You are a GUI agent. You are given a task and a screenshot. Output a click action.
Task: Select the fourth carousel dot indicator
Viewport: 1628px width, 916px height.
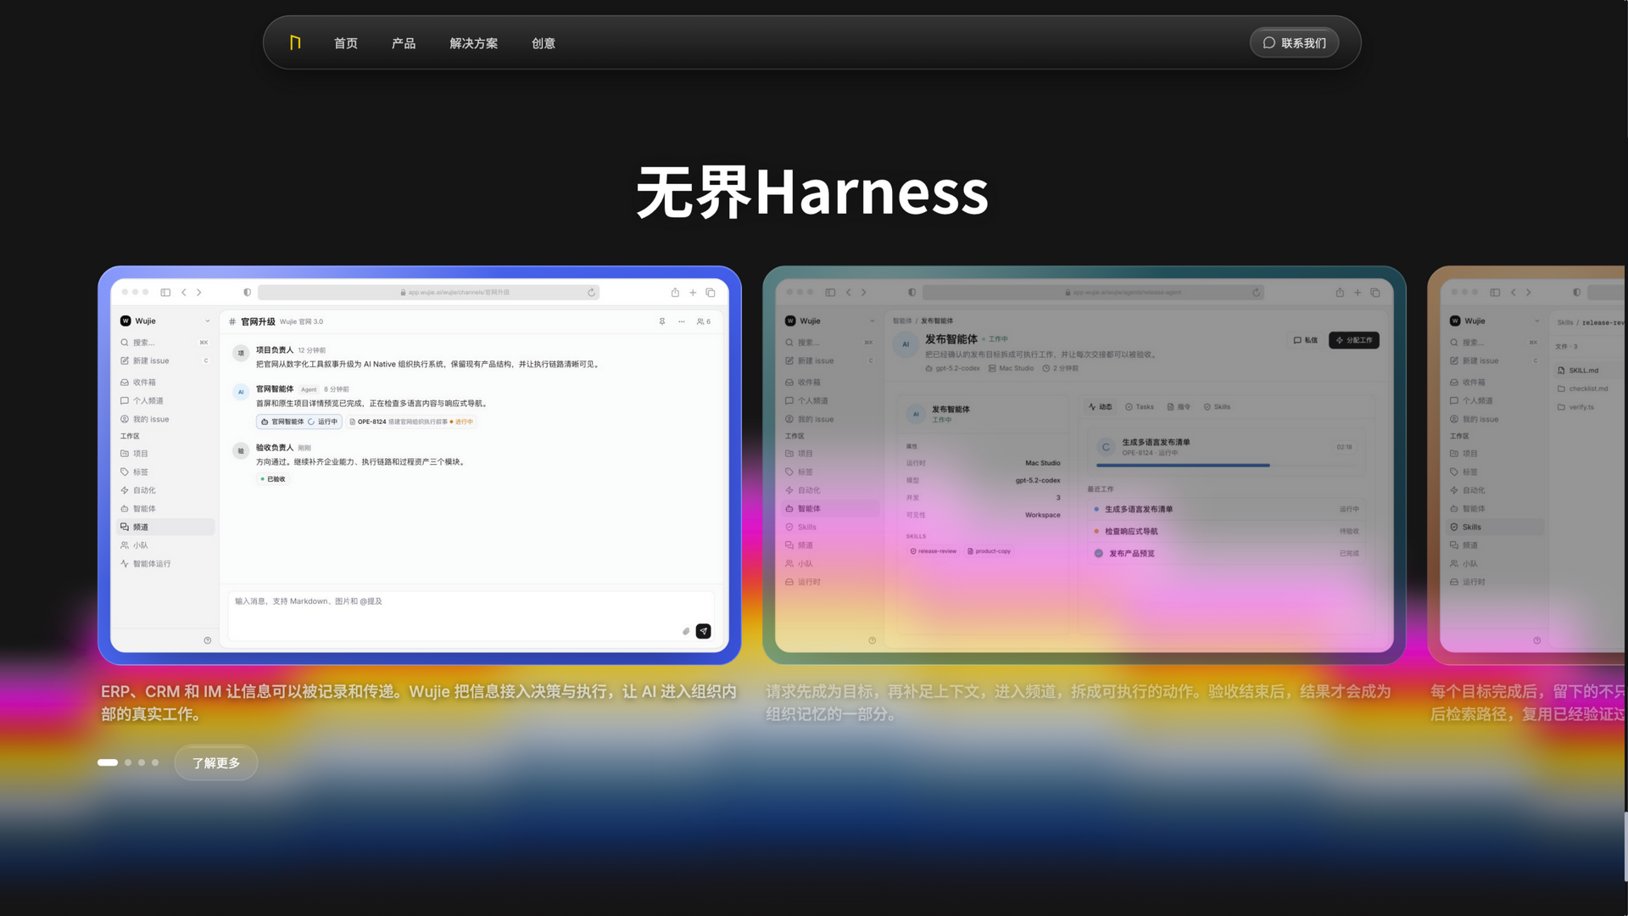[x=155, y=762]
